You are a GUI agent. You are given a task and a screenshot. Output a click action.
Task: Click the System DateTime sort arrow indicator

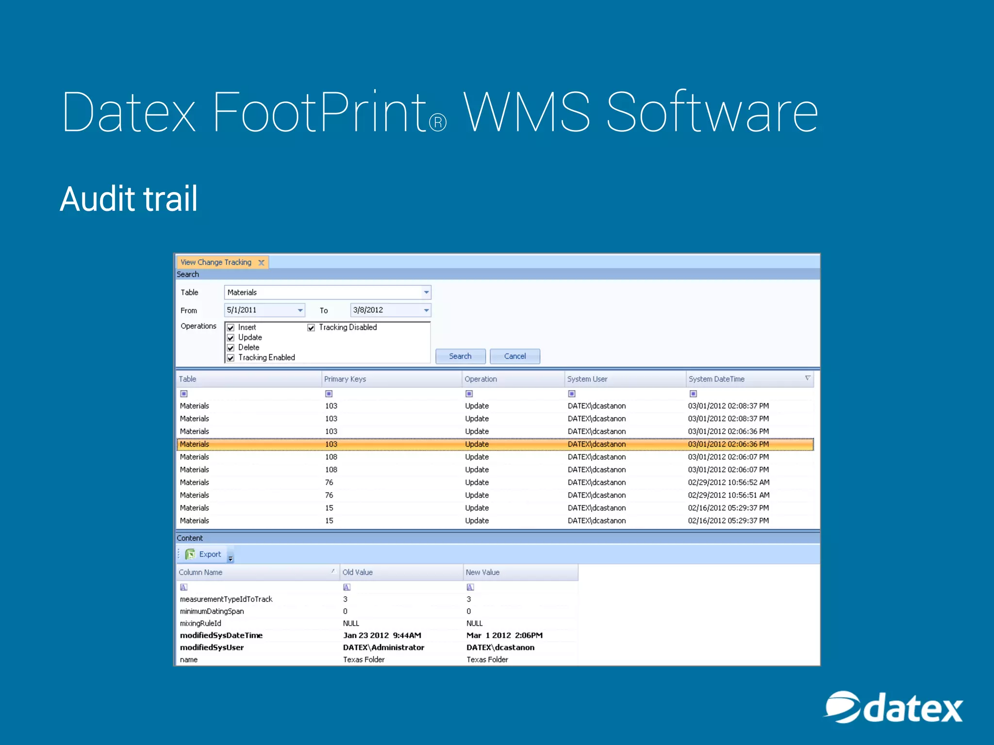coord(808,378)
